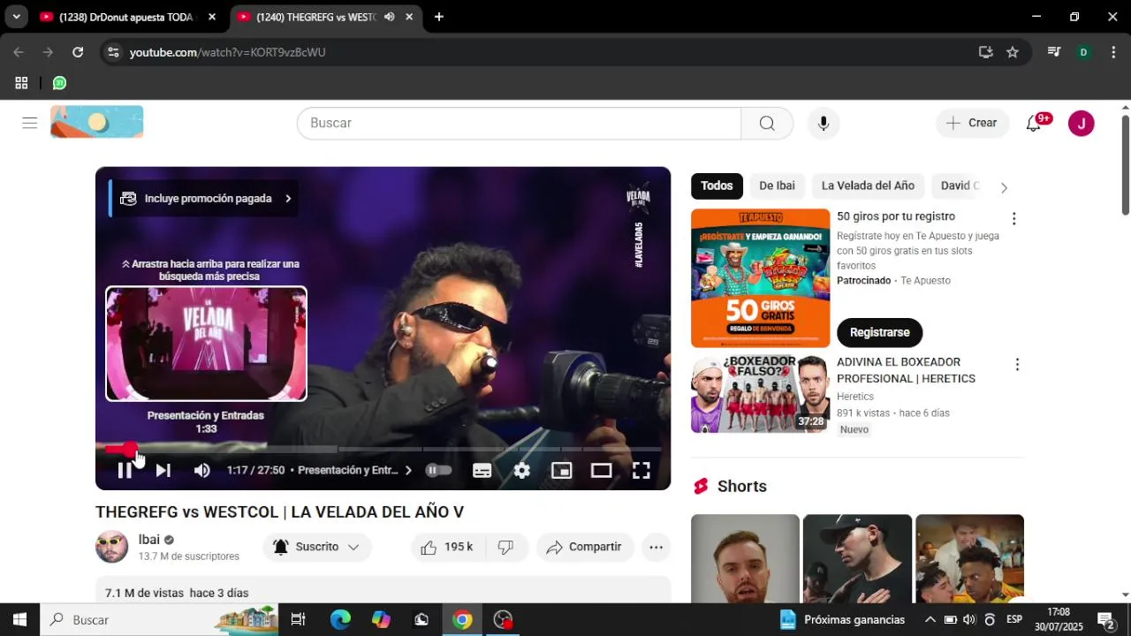Pause the video with the pause button
Image resolution: width=1131 pixels, height=636 pixels.
pos(125,471)
